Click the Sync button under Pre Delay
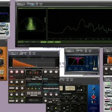 [11, 76]
